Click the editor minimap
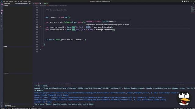Image resolution: width=195 pixels, height=109 pixels. [193, 9]
